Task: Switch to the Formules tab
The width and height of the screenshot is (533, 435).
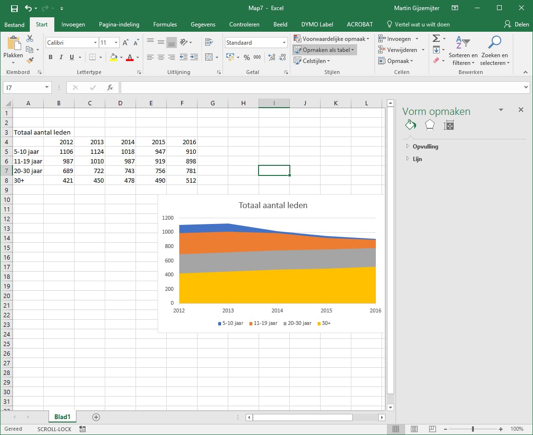Action: coord(165,25)
